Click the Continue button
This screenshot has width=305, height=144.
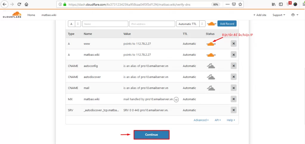[152, 135]
